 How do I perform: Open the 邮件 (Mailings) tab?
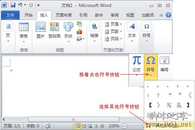(99, 15)
